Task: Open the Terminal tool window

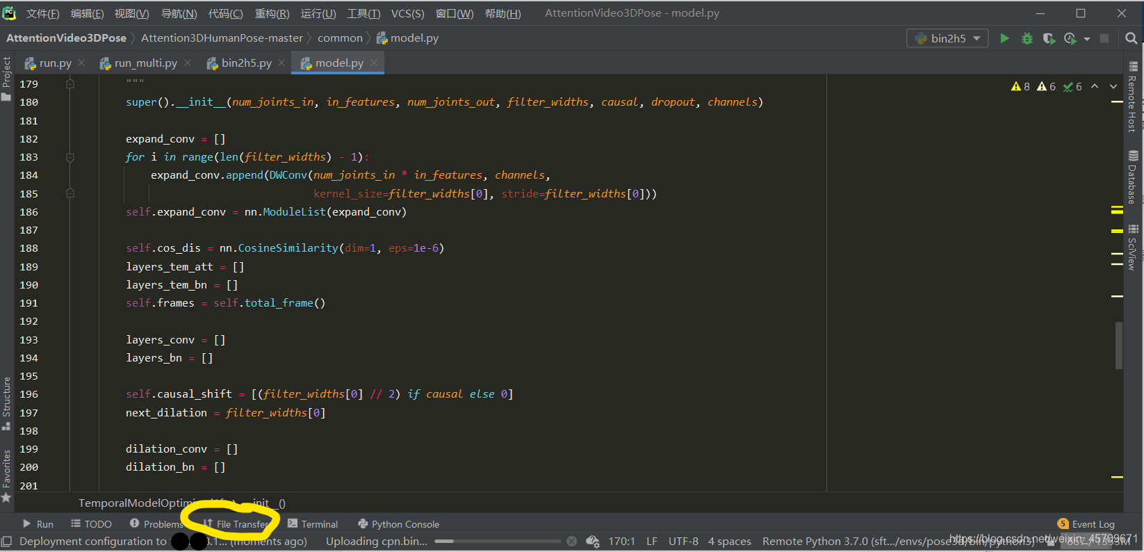Action: (x=313, y=524)
